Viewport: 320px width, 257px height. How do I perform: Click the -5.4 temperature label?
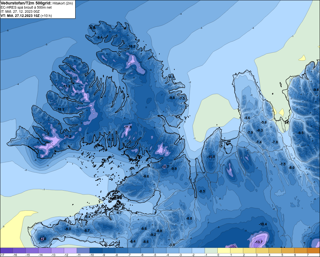tap(88, 217)
